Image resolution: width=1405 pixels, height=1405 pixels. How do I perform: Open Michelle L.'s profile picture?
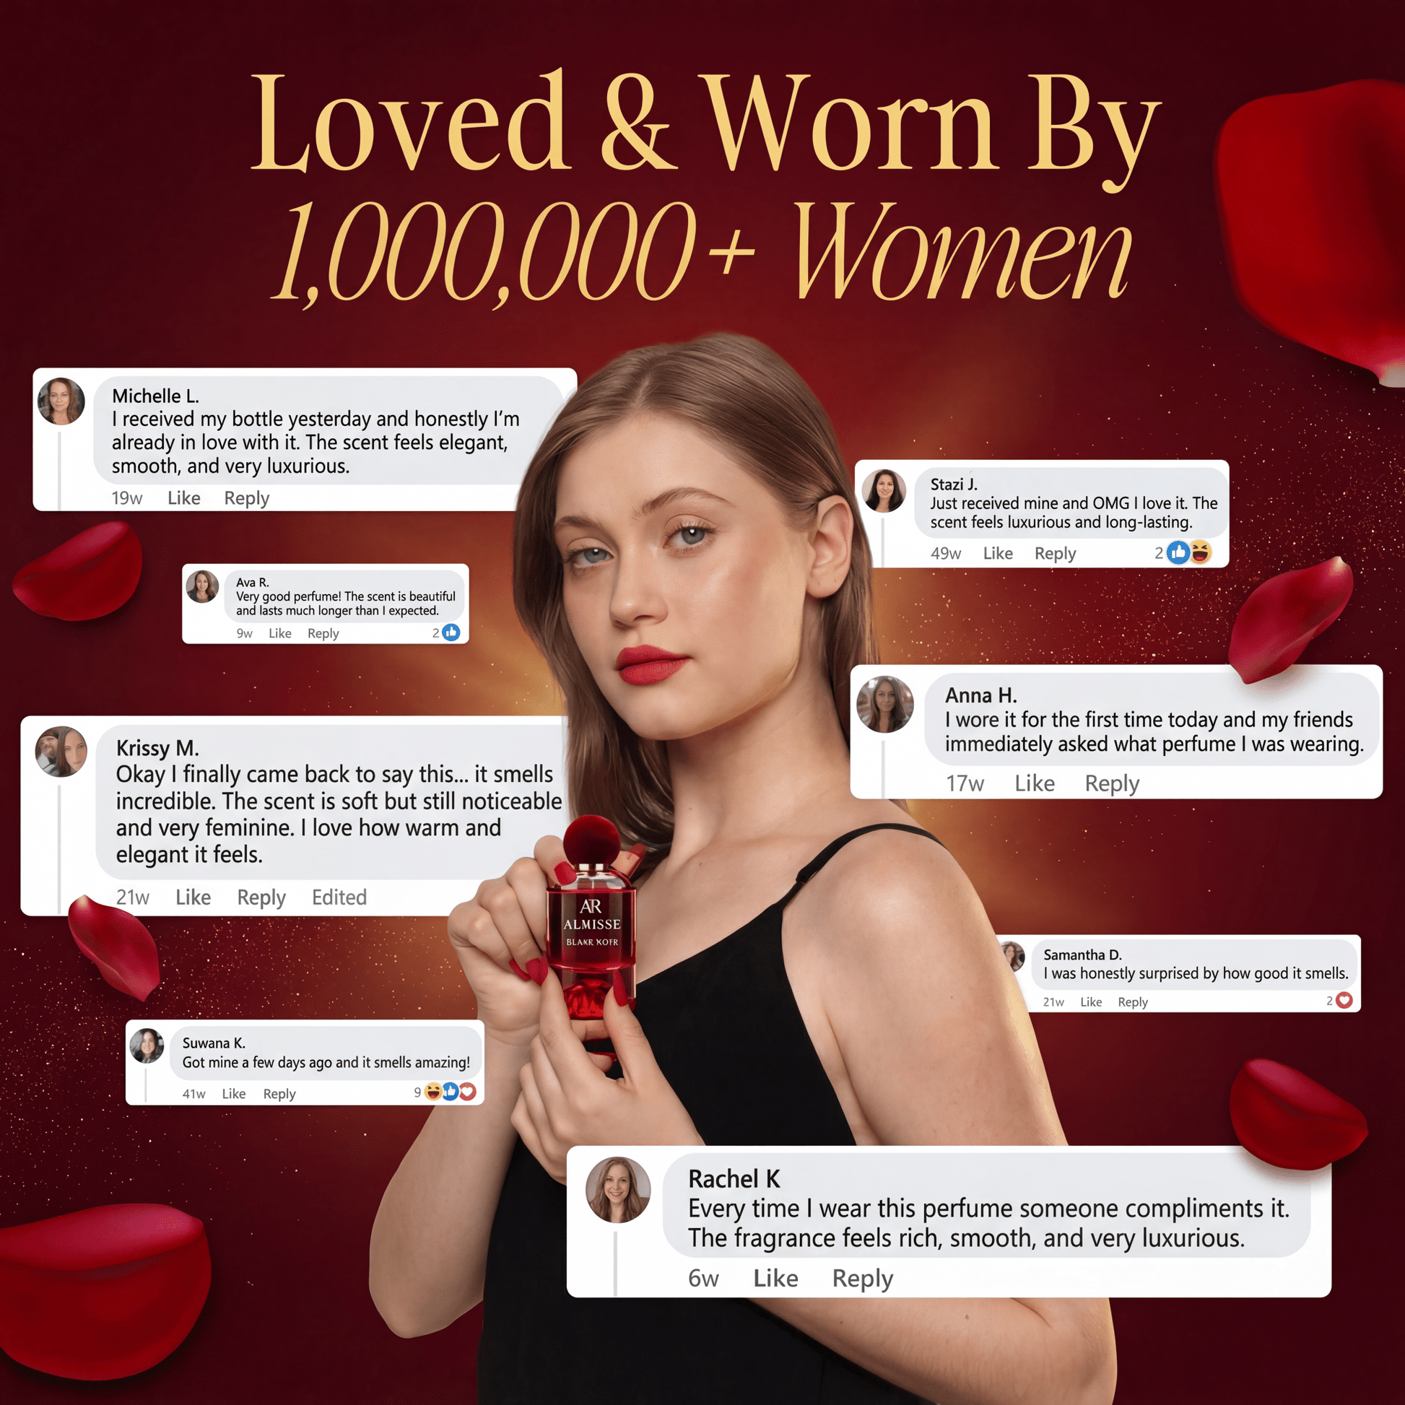(x=61, y=401)
